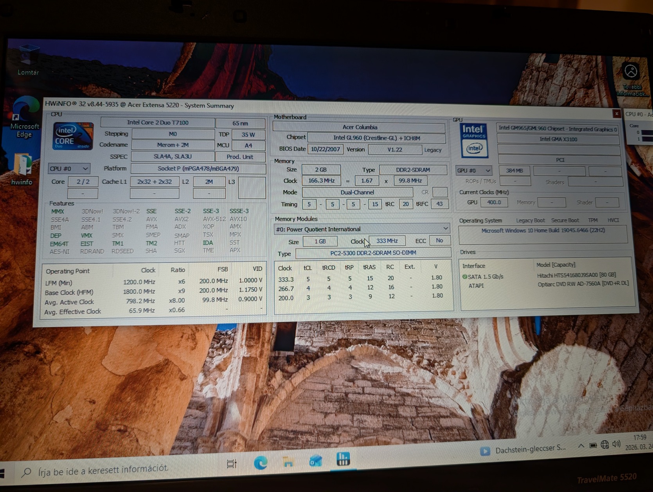Click the SATA 1.5 Gb/s interface label
The image size is (653, 492).
point(486,276)
